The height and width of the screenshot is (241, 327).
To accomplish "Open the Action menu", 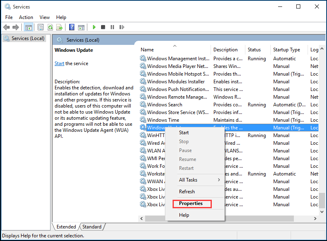I will click(26, 17).
